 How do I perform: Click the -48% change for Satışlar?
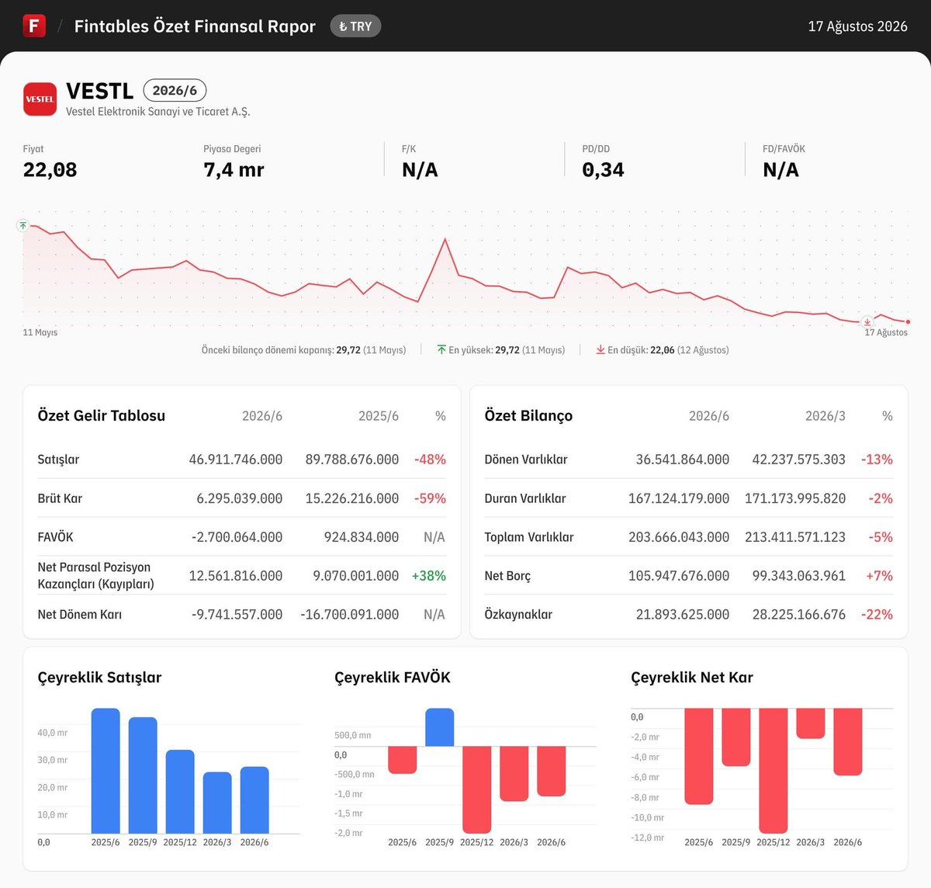[x=430, y=460]
